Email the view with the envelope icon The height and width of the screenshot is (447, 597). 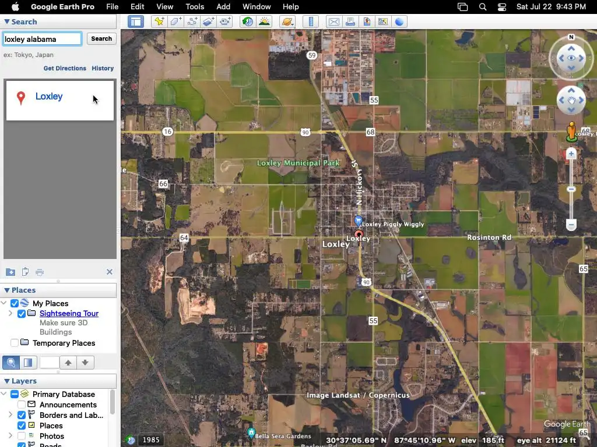[334, 22]
